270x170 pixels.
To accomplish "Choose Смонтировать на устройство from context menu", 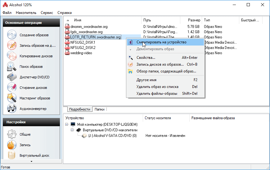I will (x=161, y=42).
